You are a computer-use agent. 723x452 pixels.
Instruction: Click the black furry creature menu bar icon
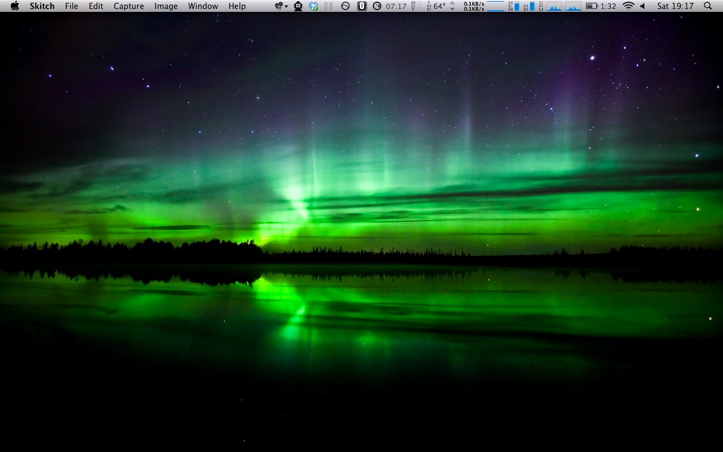(x=298, y=6)
